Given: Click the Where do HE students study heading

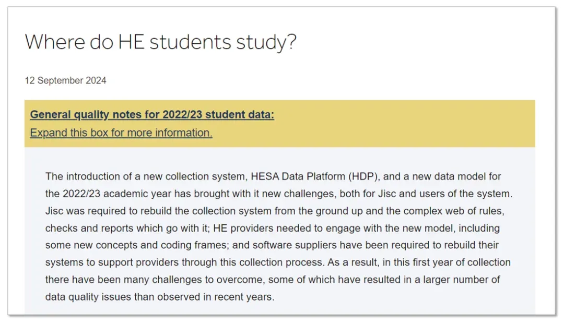Looking at the screenshot, I should tap(160, 42).
